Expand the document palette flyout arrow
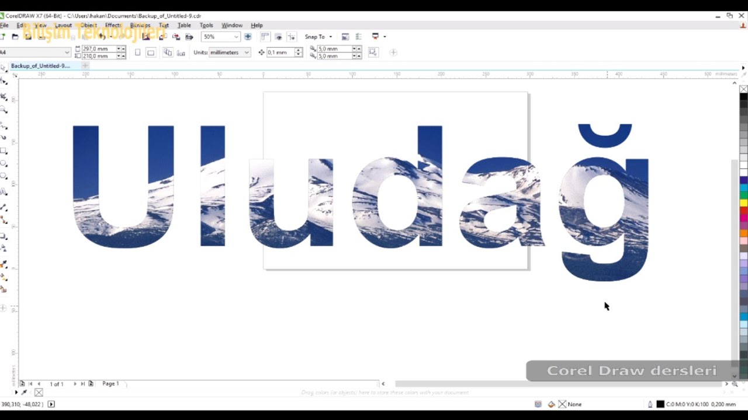This screenshot has height=420, width=748. [16, 393]
